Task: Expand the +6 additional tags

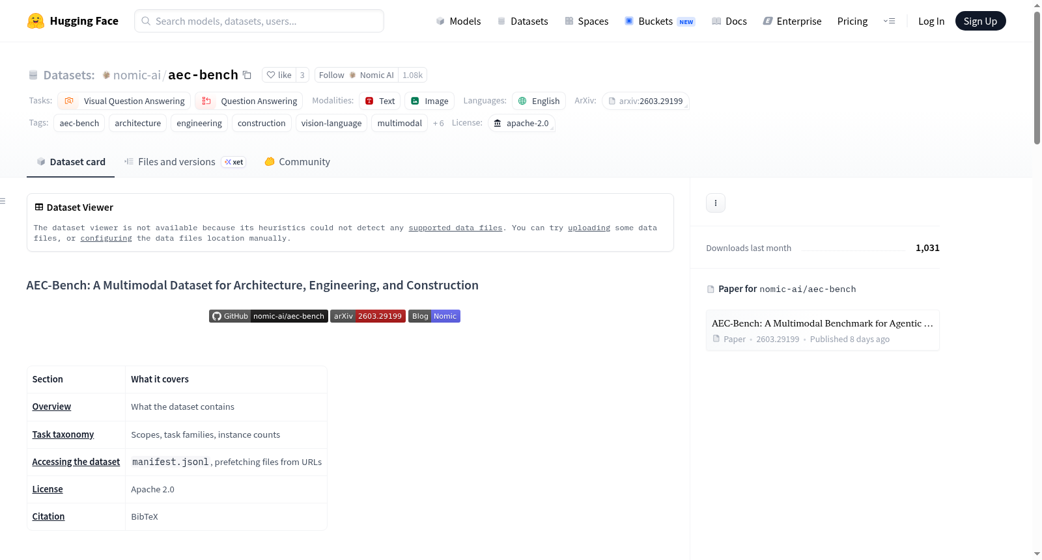Action: point(438,123)
